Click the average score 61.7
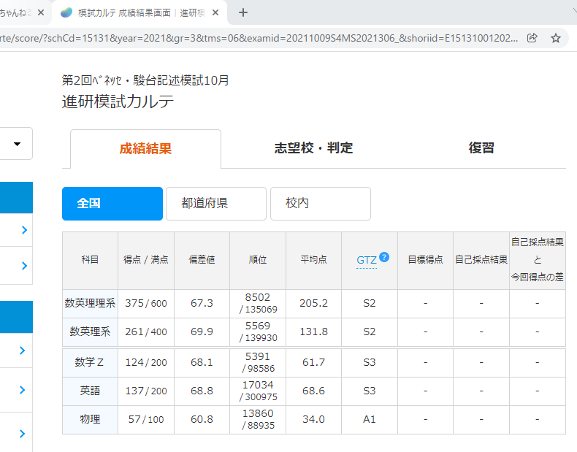The height and width of the screenshot is (452, 577). (x=313, y=363)
